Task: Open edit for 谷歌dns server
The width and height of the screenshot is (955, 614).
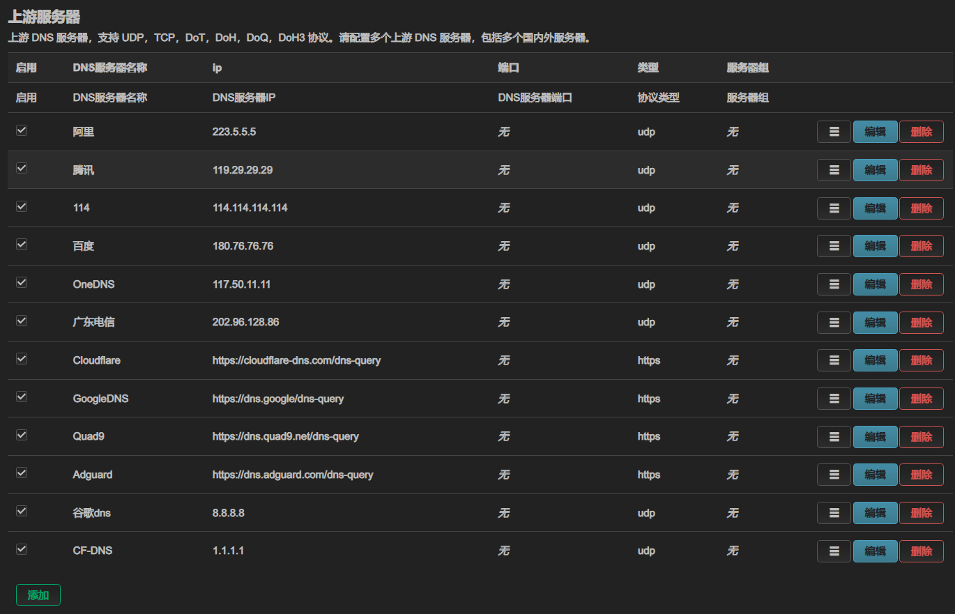Action: point(875,513)
